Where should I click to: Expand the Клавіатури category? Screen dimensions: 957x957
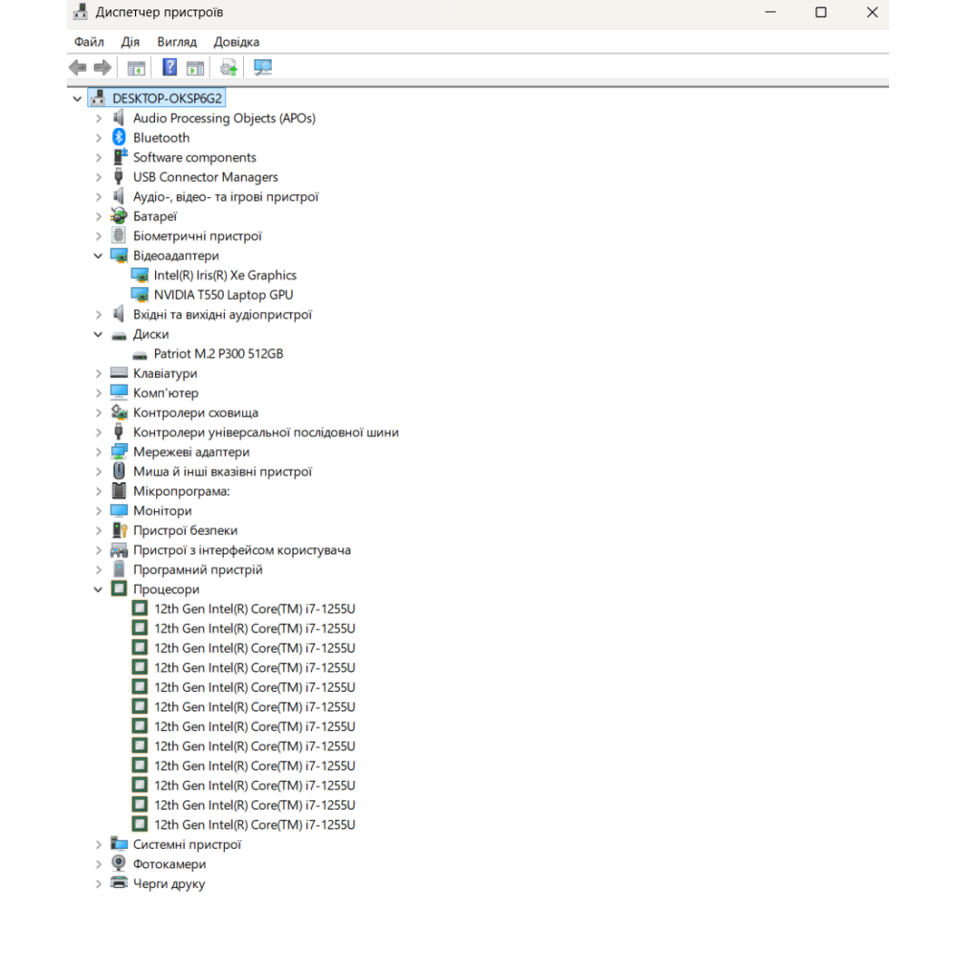click(x=98, y=374)
